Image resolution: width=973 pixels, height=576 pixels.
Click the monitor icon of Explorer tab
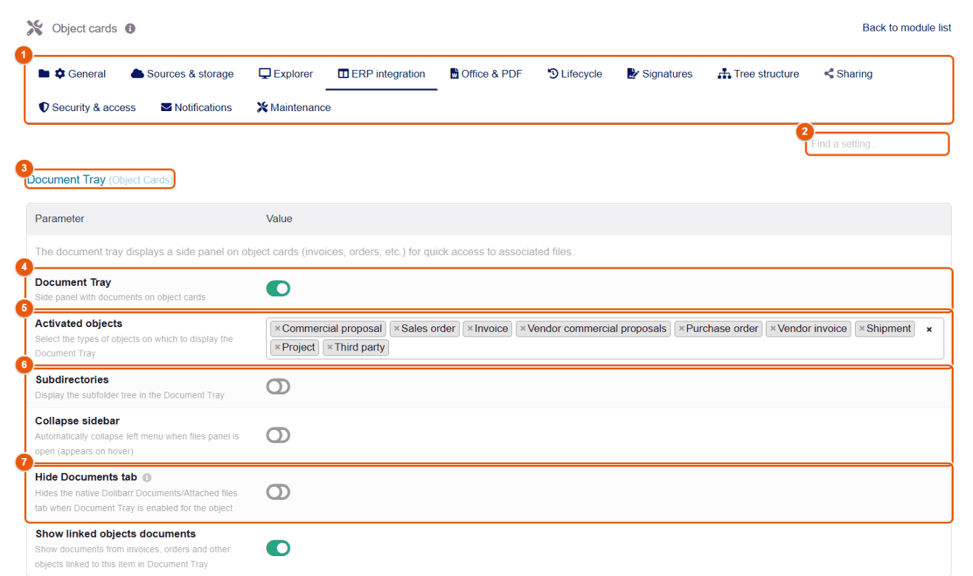(x=264, y=73)
